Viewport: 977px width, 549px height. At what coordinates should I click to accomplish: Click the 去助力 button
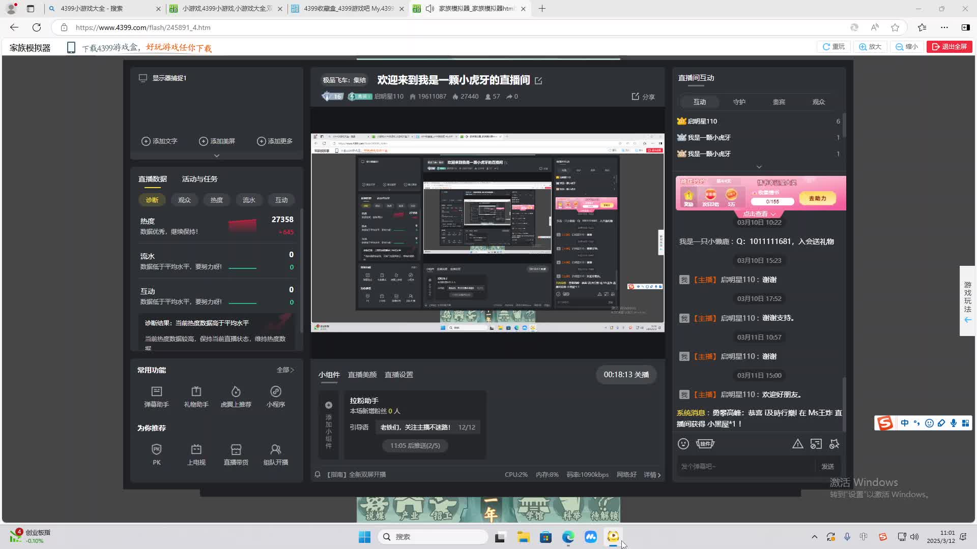817,198
